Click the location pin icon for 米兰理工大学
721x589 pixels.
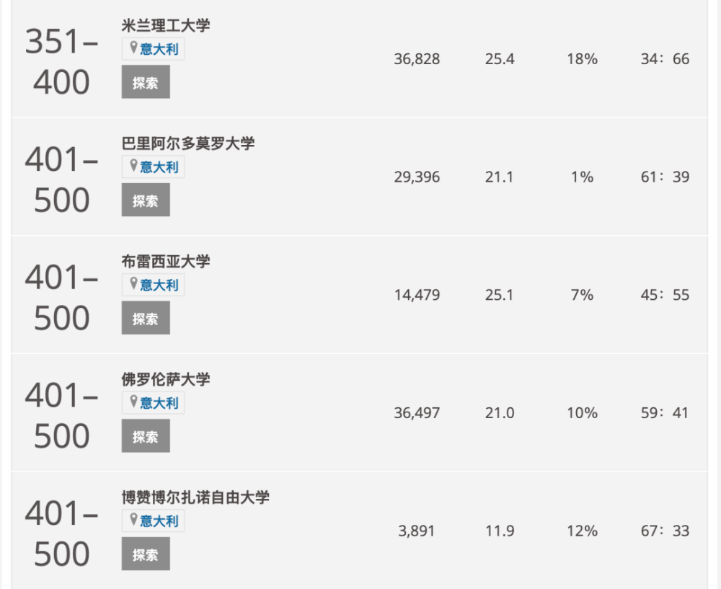coord(133,48)
